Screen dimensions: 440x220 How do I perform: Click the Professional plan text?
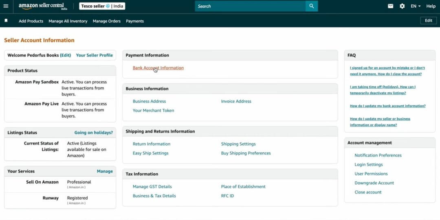tap(79, 182)
